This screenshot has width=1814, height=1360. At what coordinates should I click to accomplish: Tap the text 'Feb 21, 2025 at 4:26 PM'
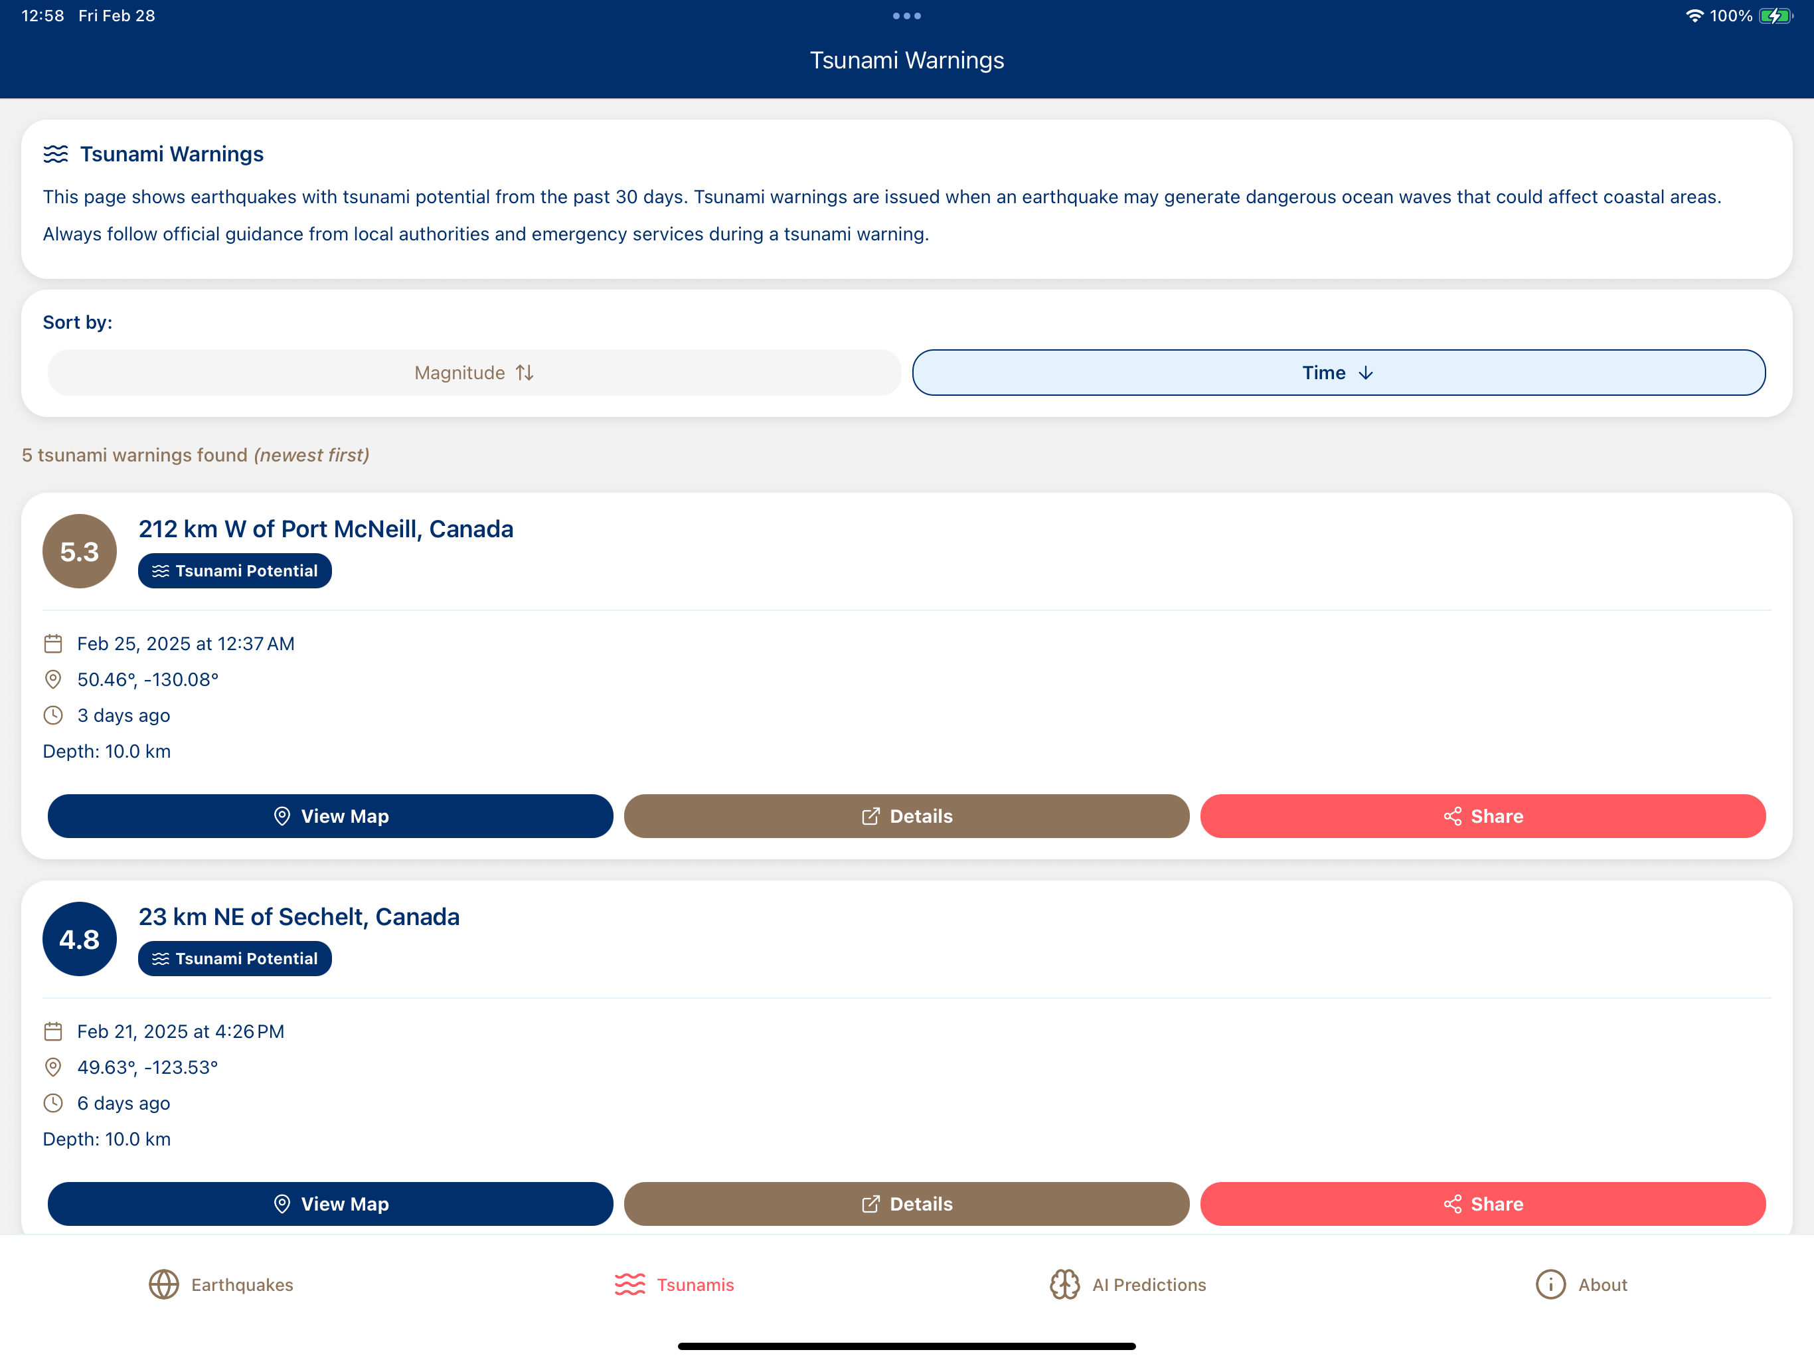coord(181,1032)
